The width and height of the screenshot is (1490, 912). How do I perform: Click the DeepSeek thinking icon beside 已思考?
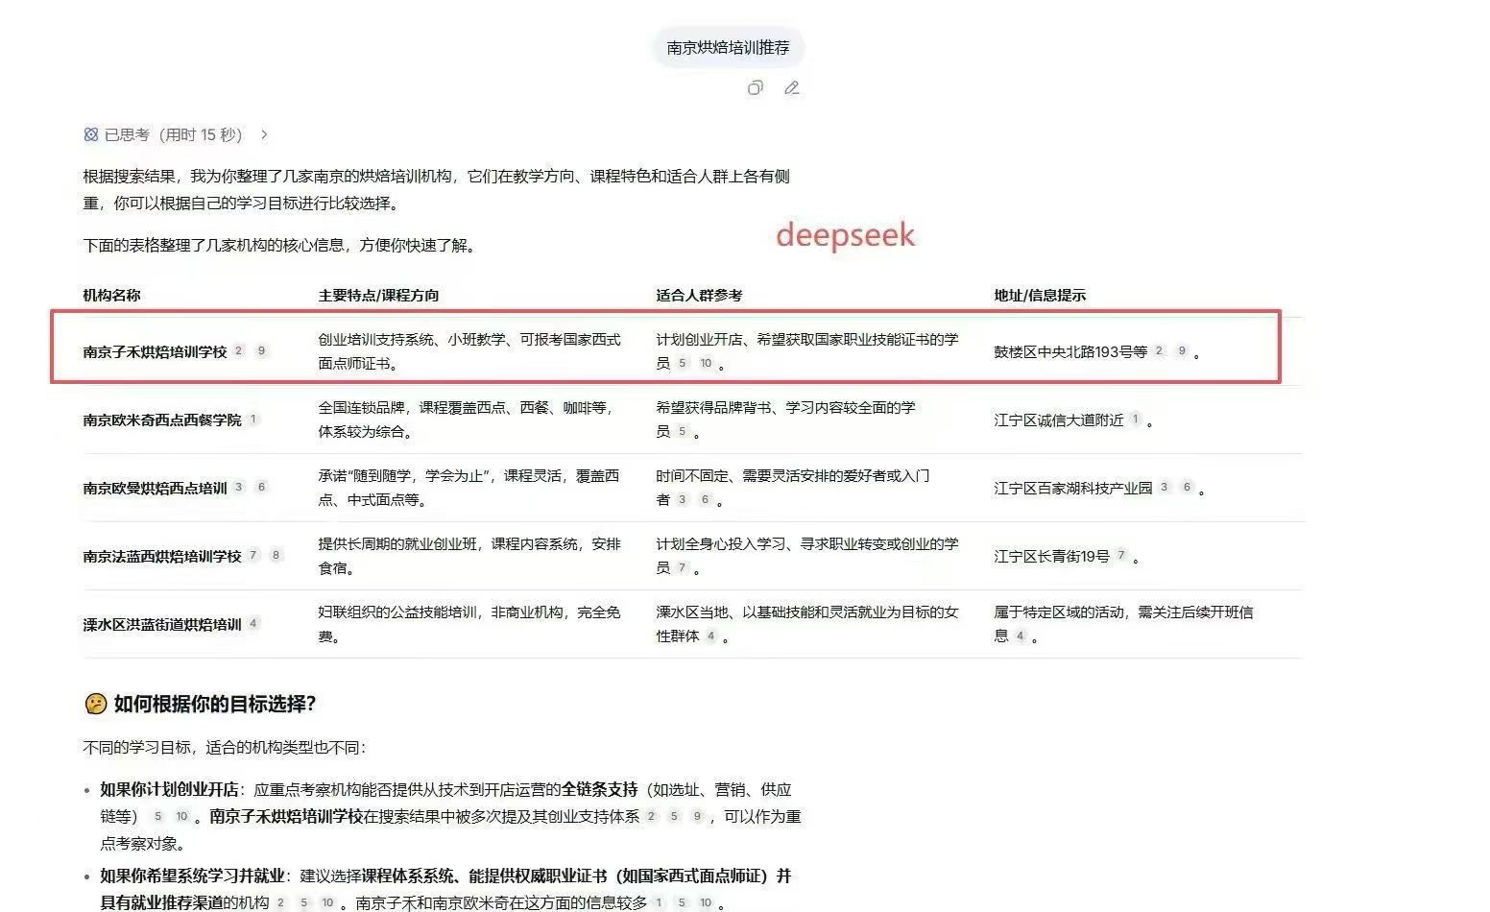click(91, 135)
